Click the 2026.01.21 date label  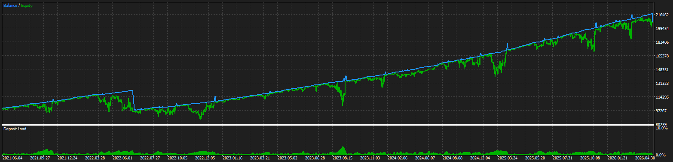618,158
